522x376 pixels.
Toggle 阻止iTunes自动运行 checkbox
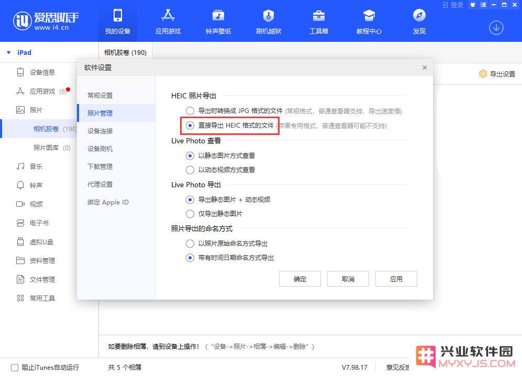15,367
